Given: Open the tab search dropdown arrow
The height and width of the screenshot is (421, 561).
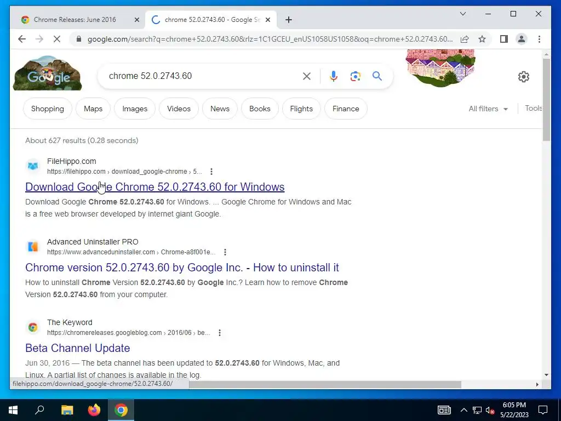Looking at the screenshot, I should pos(462,14).
